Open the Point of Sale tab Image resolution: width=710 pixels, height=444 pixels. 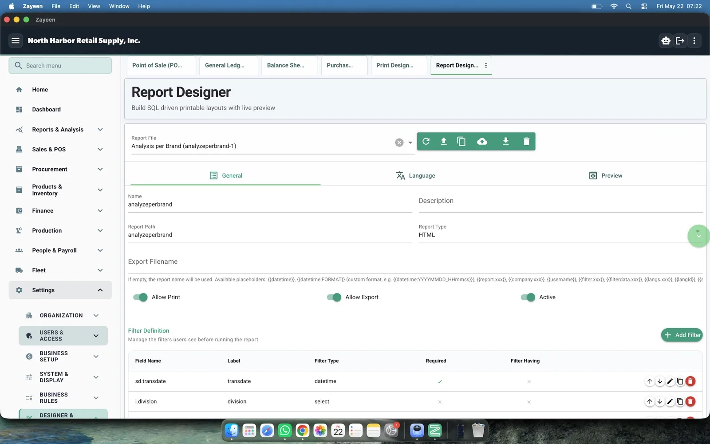coord(161,65)
